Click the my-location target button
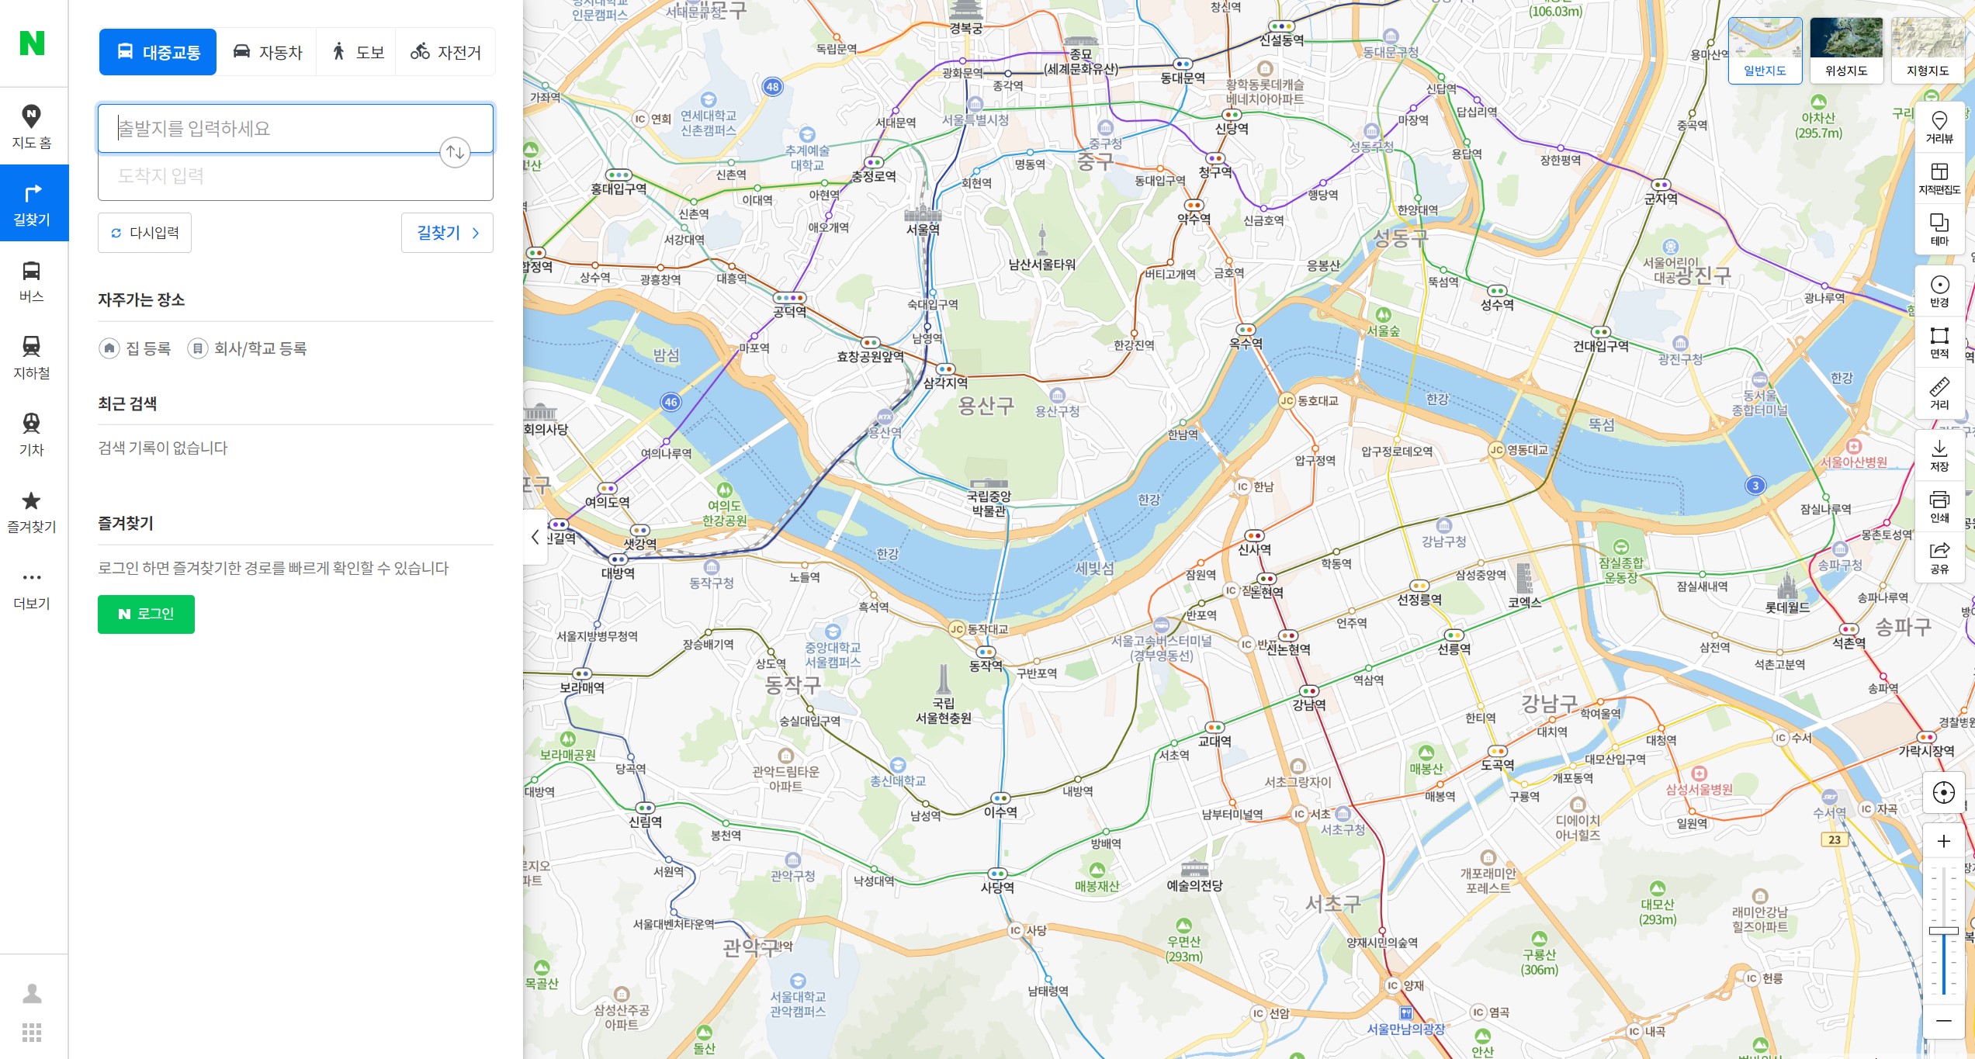Image resolution: width=1975 pixels, height=1059 pixels. pyautogui.click(x=1943, y=792)
